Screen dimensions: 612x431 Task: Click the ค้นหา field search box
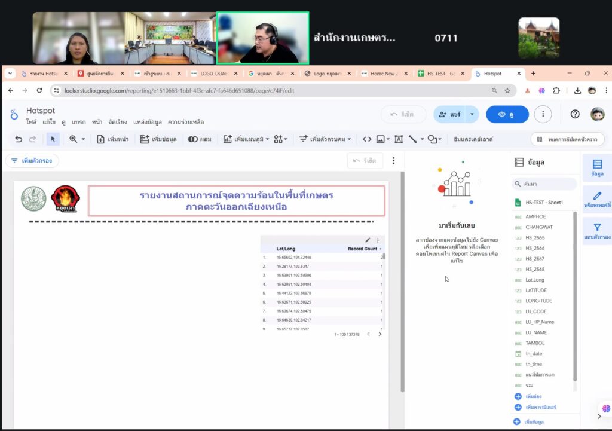[545, 184]
